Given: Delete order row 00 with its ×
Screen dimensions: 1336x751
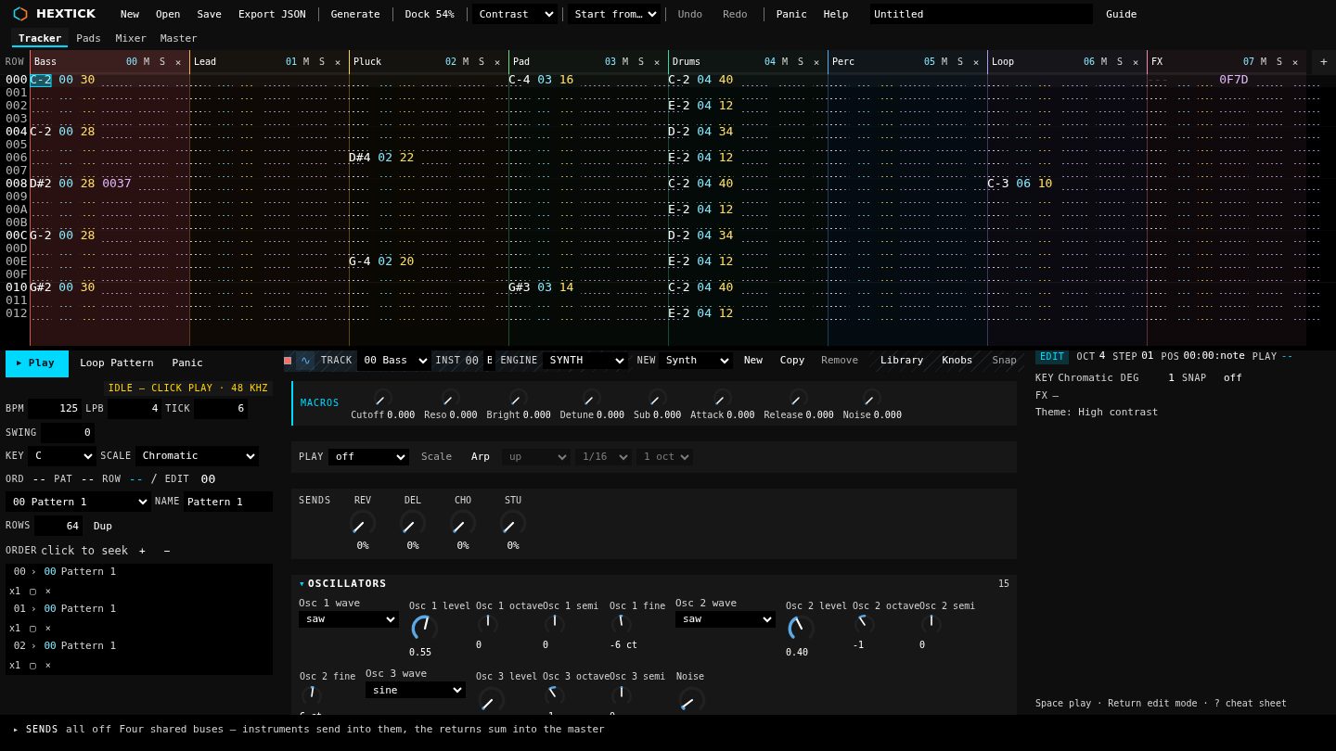Looking at the screenshot, I should pos(48,591).
